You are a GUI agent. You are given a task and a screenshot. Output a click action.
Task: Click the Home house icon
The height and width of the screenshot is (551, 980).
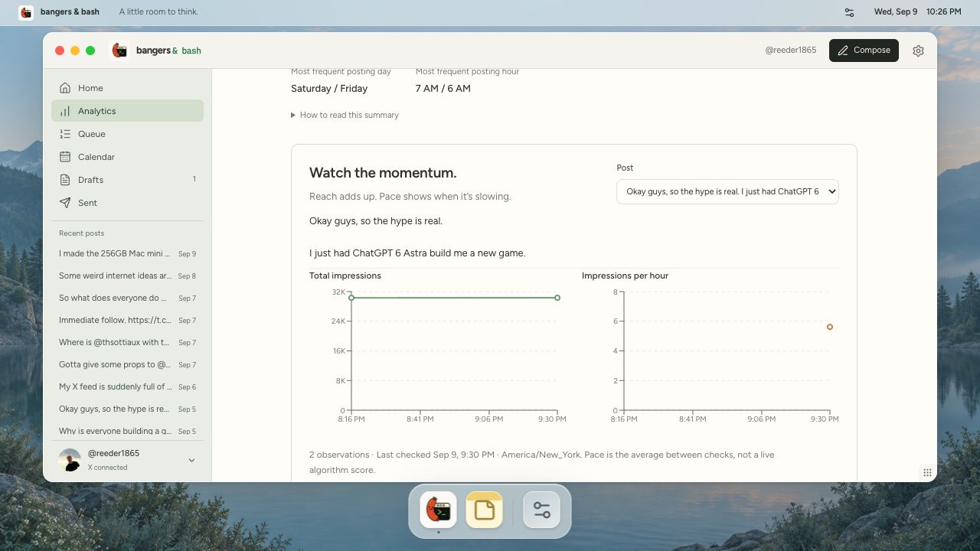point(65,88)
